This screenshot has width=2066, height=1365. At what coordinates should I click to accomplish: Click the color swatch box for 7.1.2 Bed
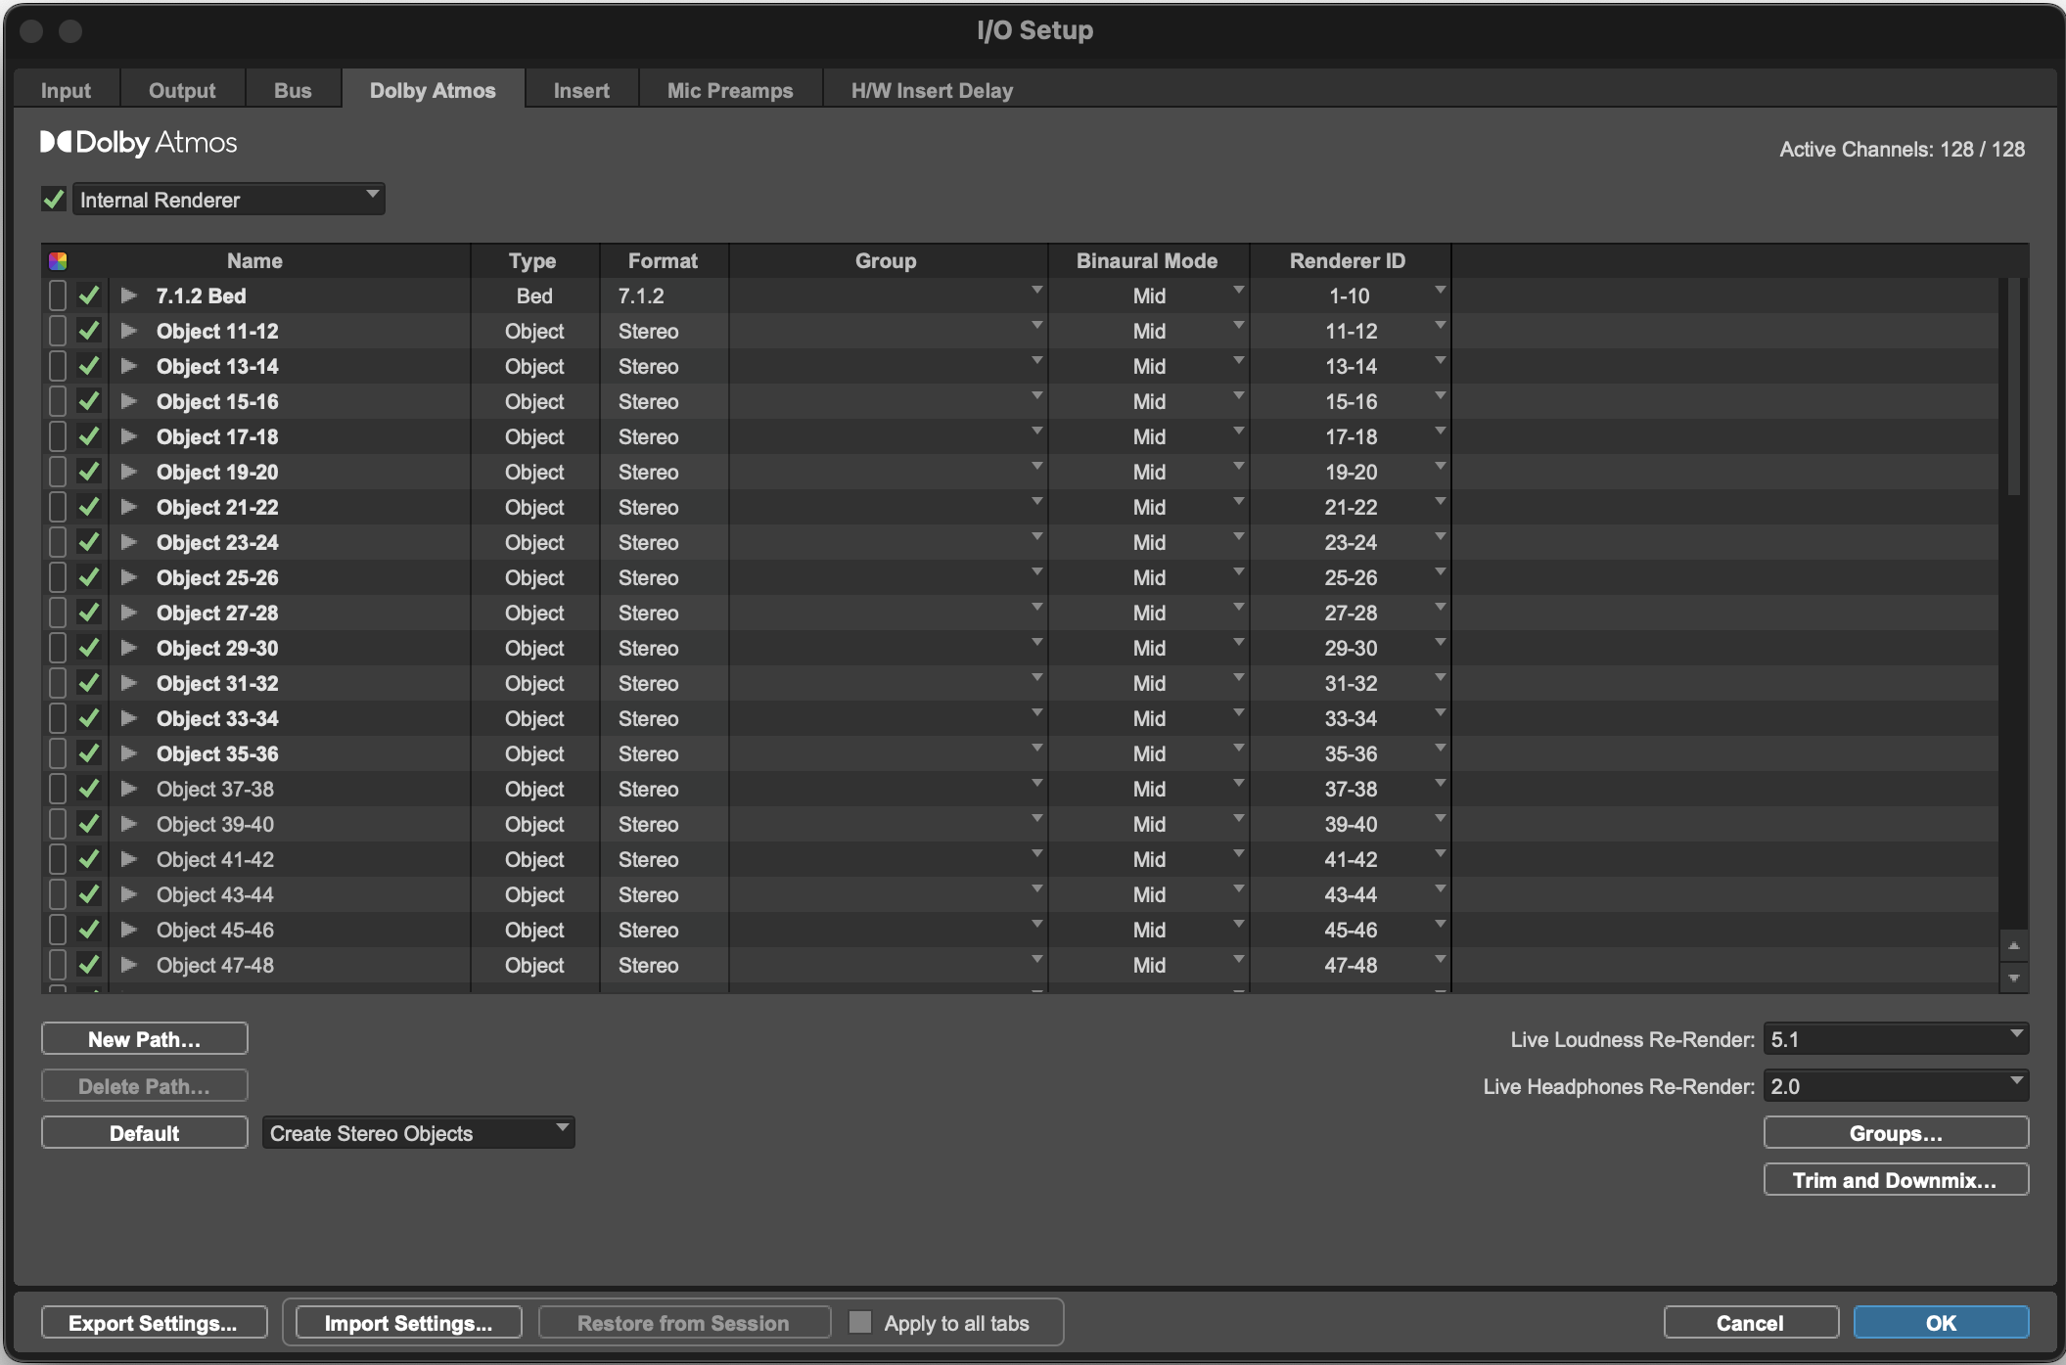(x=58, y=296)
